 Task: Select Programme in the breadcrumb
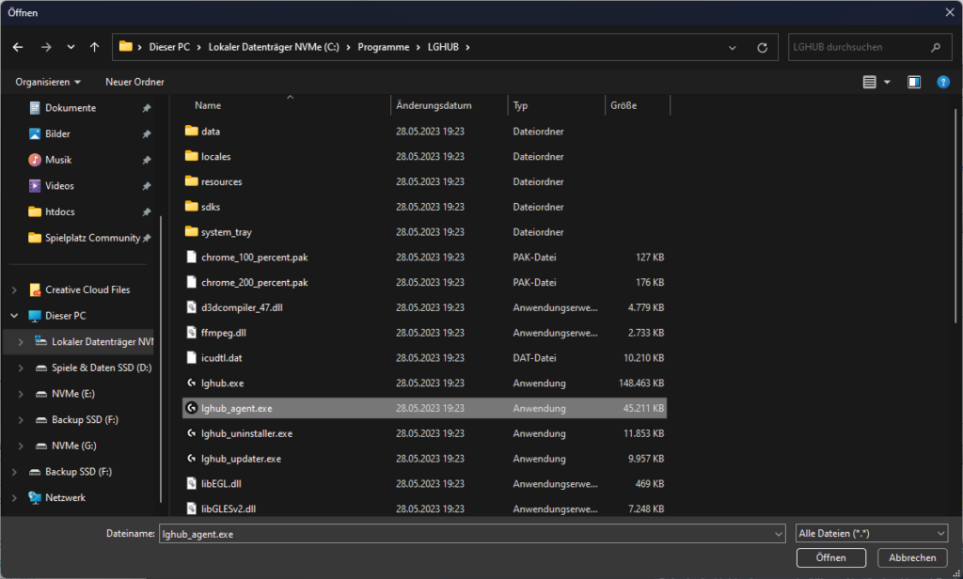pos(384,47)
